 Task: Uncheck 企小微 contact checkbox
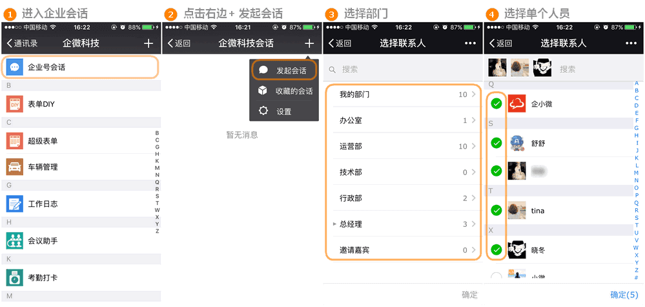(497, 103)
